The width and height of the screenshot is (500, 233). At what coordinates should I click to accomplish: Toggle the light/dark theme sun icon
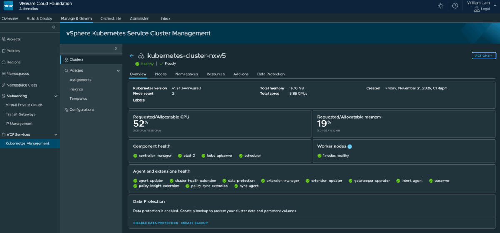click(x=441, y=6)
